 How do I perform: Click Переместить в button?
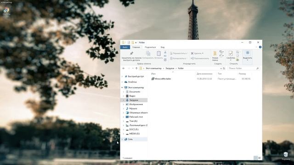179,53
